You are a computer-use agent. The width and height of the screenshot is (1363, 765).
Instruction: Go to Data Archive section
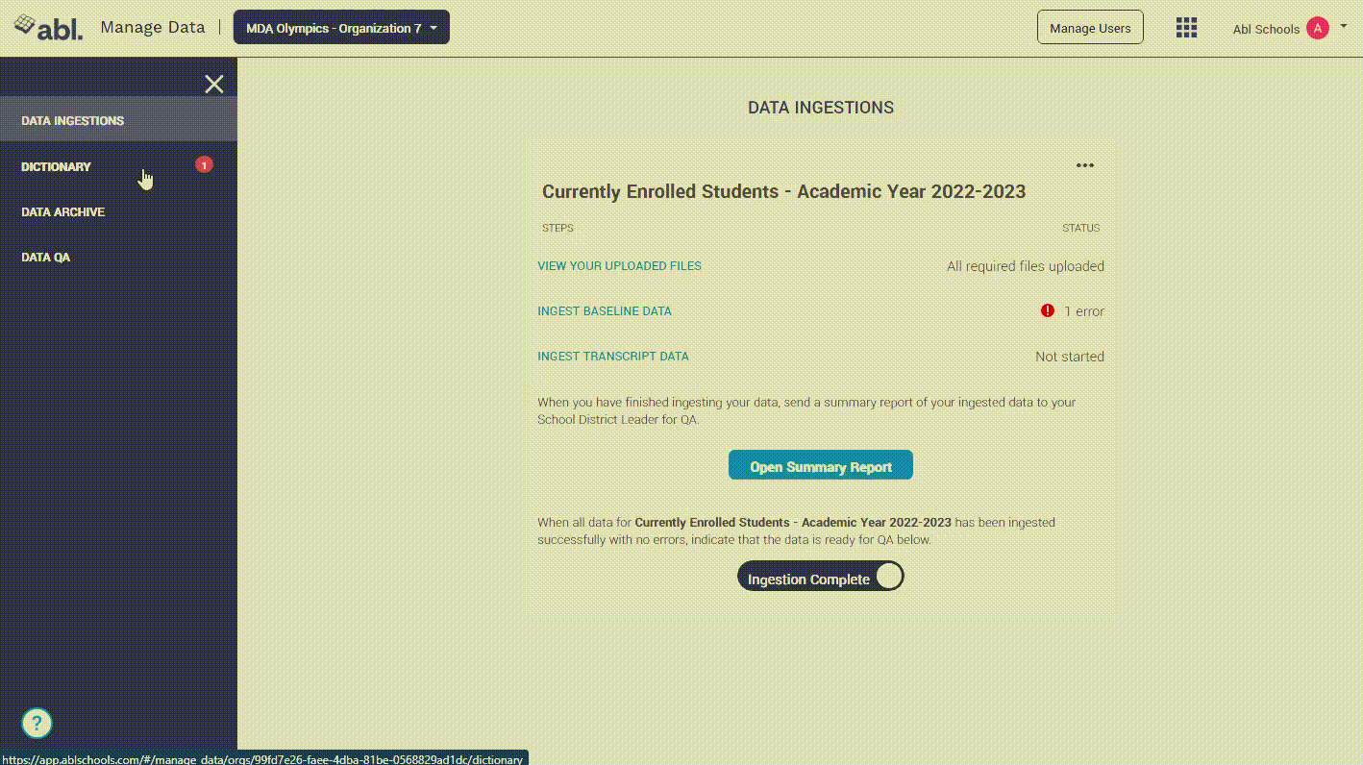[63, 212]
